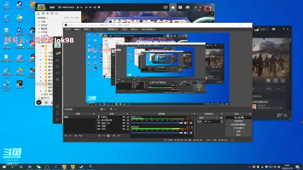
Task: Enable 工作室模式 studio mode
Action: [x=239, y=128]
